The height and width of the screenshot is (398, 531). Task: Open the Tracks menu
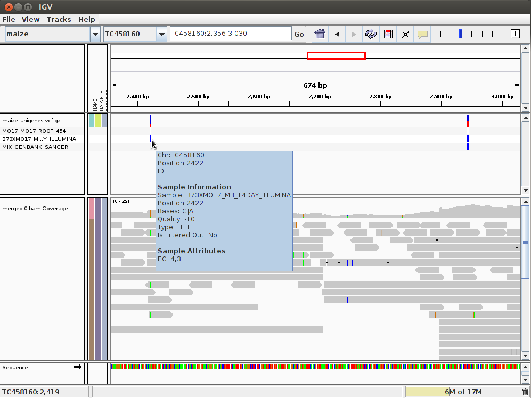[x=59, y=19]
